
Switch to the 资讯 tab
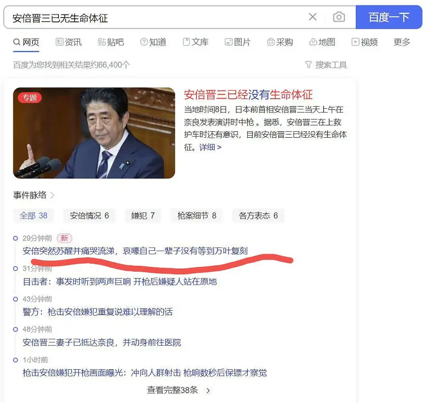click(68, 42)
